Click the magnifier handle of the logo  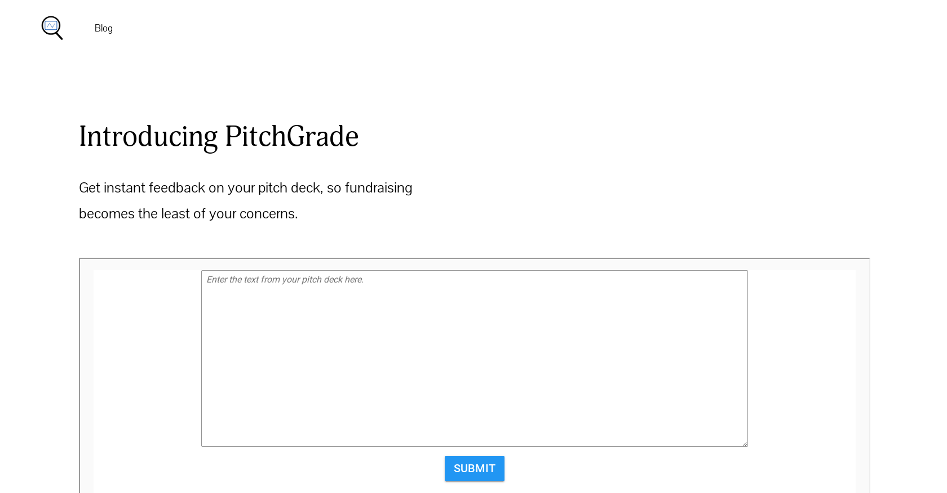[x=59, y=36]
